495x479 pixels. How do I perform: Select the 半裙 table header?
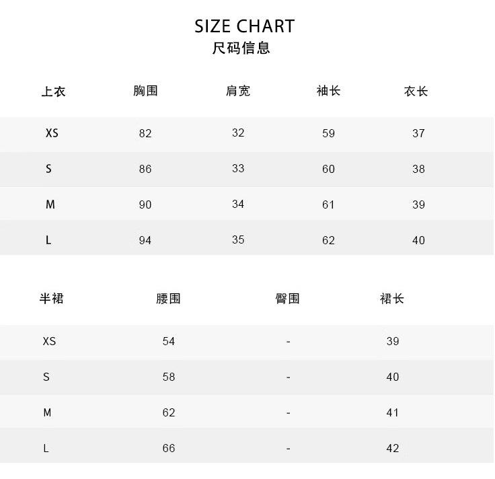pos(51,299)
